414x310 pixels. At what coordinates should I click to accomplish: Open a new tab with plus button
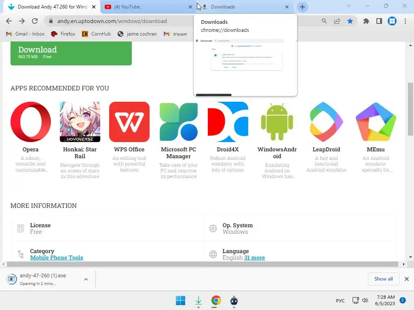click(x=302, y=7)
